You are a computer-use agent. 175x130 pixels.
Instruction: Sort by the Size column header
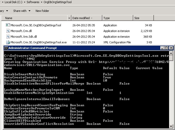(137, 18)
